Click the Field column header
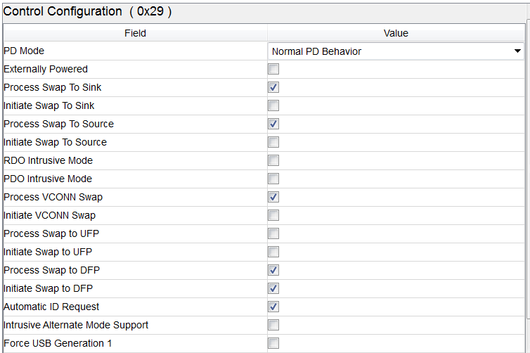Screen dimensions: 530x353 coord(135,33)
